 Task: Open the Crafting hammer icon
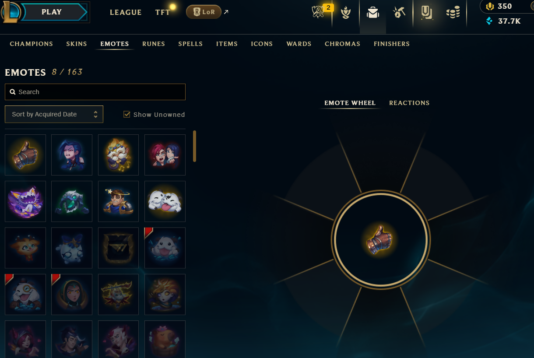click(399, 13)
